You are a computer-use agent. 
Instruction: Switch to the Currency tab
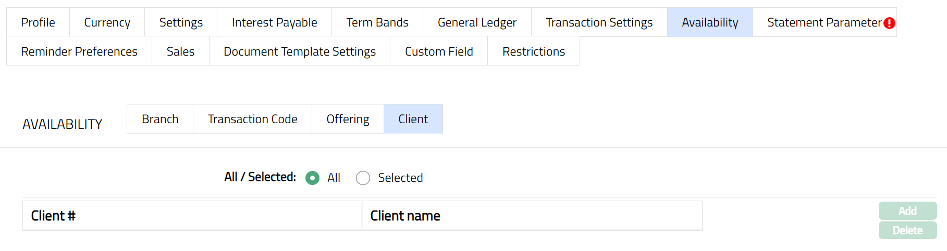pos(107,22)
